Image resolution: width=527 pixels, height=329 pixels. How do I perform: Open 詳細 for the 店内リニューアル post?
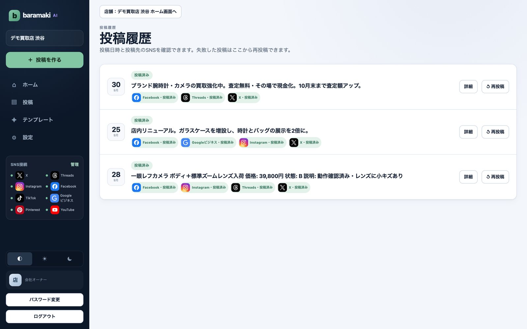[468, 132]
